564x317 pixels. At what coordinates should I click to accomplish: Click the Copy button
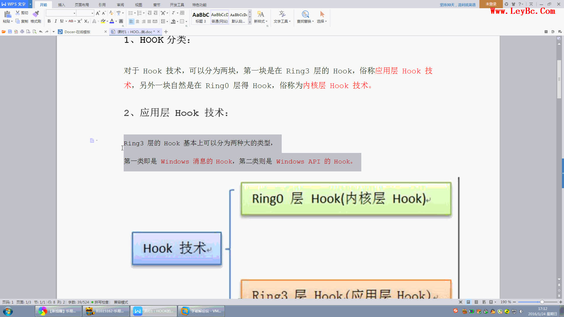[22, 21]
